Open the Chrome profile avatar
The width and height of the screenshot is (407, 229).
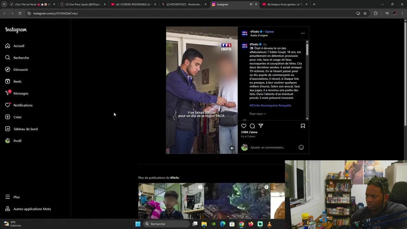(x=395, y=13)
